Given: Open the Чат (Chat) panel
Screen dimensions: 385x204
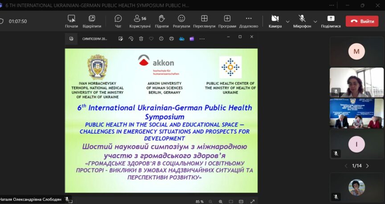Looking at the screenshot, I should [118, 21].
